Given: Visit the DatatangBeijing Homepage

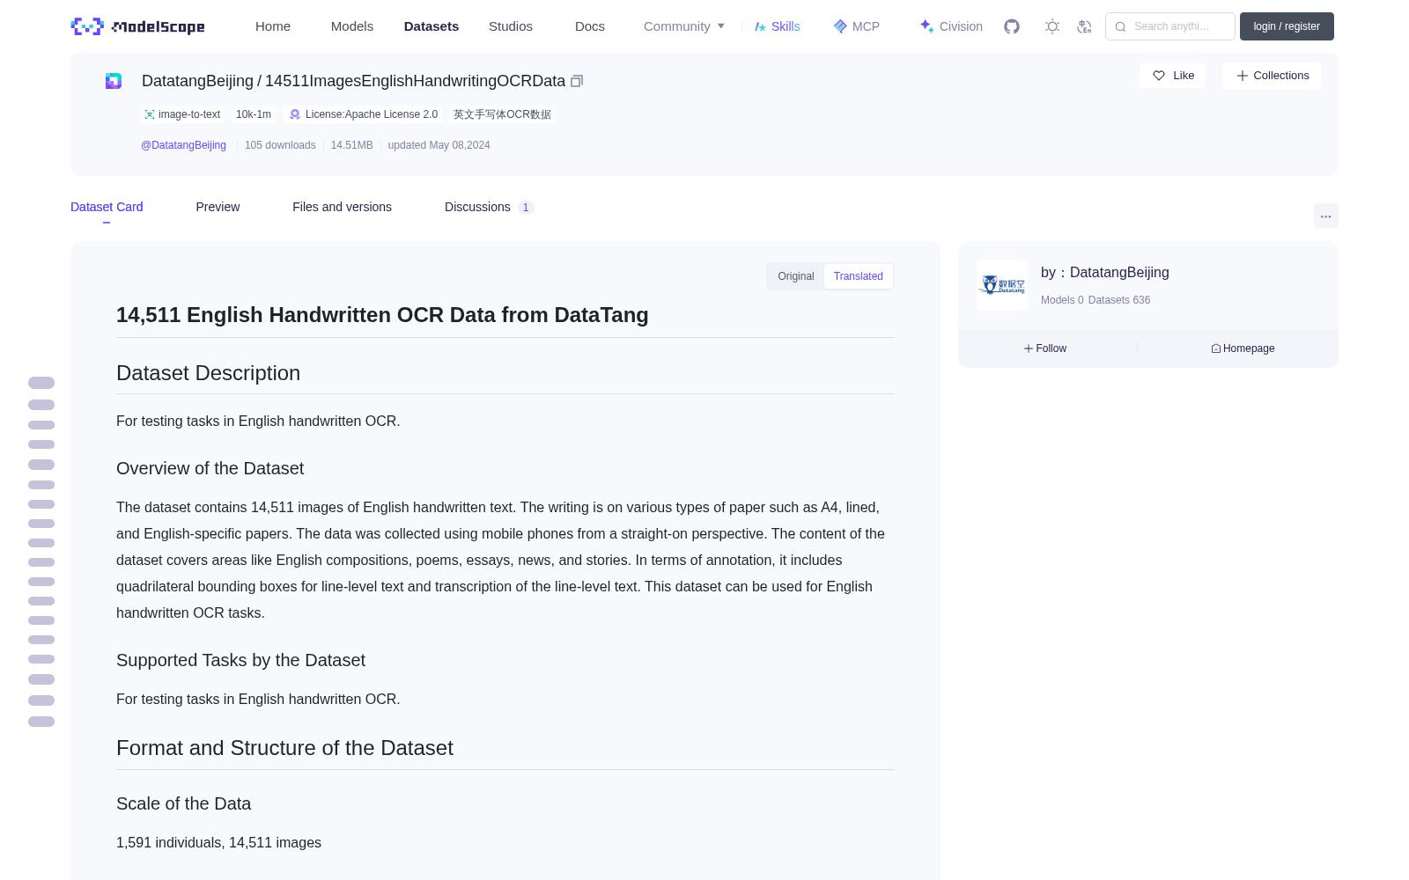Looking at the screenshot, I should pyautogui.click(x=1243, y=348).
